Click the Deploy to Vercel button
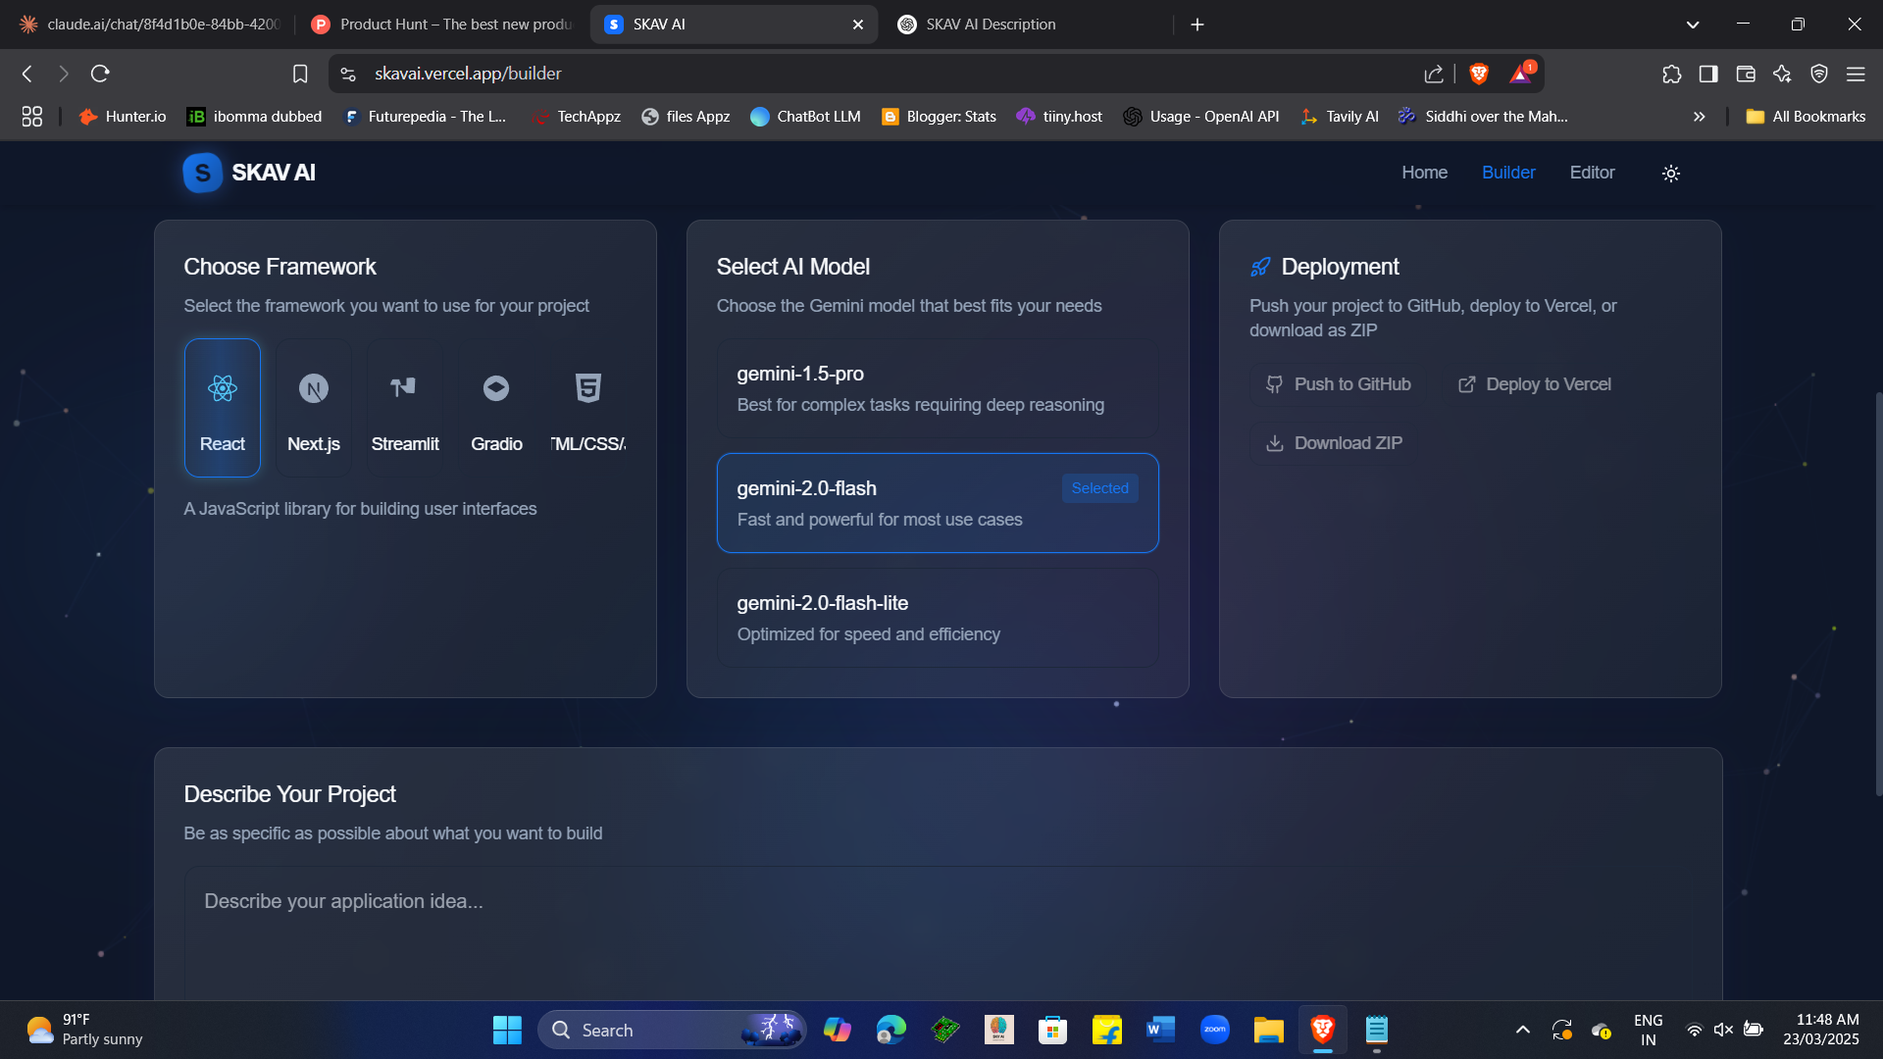This screenshot has width=1883, height=1059. coord(1535,384)
